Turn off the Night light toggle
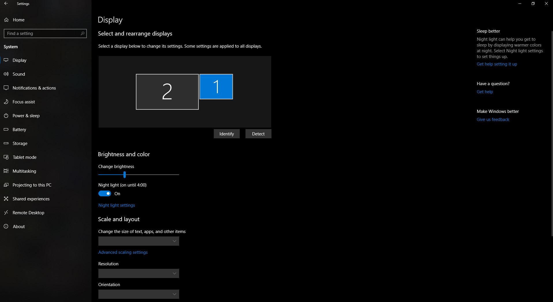553x302 pixels. [x=105, y=193]
